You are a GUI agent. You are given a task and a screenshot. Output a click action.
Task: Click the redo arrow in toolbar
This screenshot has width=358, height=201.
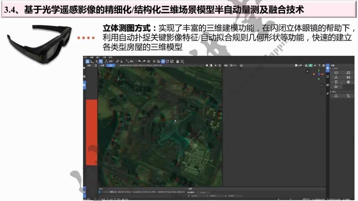144,61
